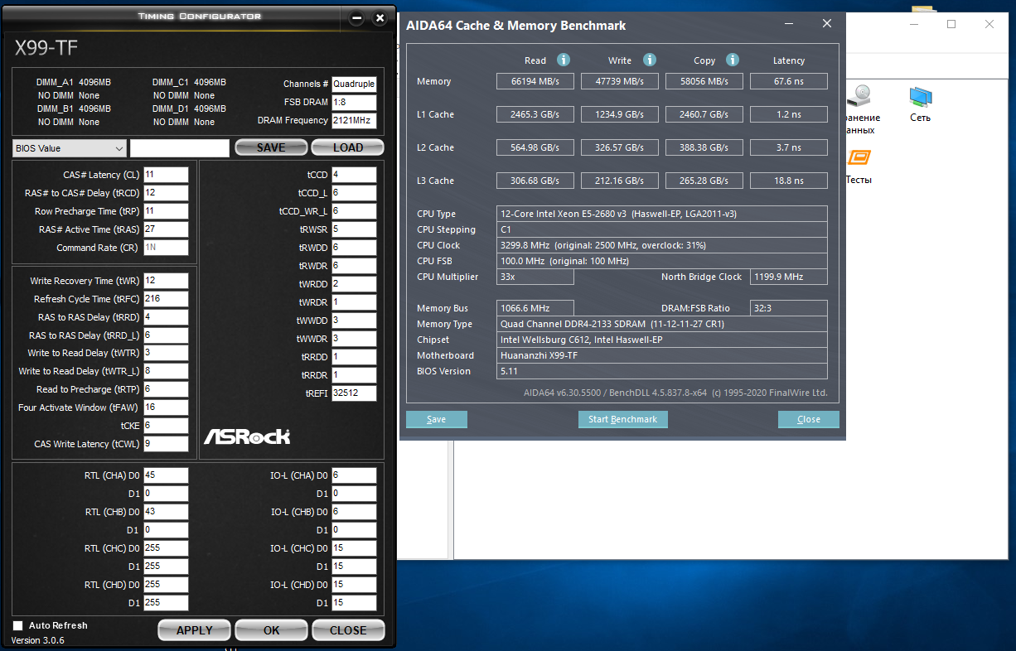This screenshot has width=1016, height=651.
Task: Click the Write info icon in AIDA64
Action: click(x=650, y=60)
